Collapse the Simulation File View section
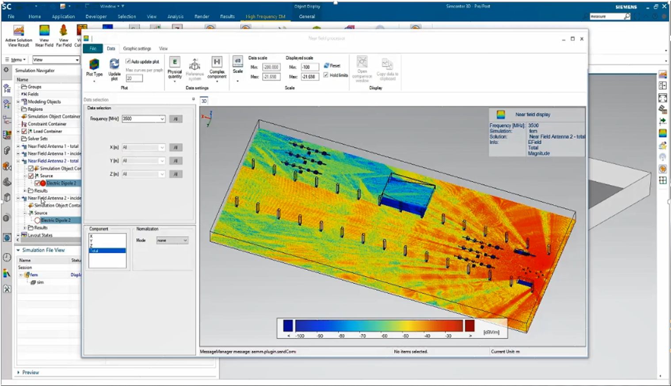The width and height of the screenshot is (671, 386). 19,250
